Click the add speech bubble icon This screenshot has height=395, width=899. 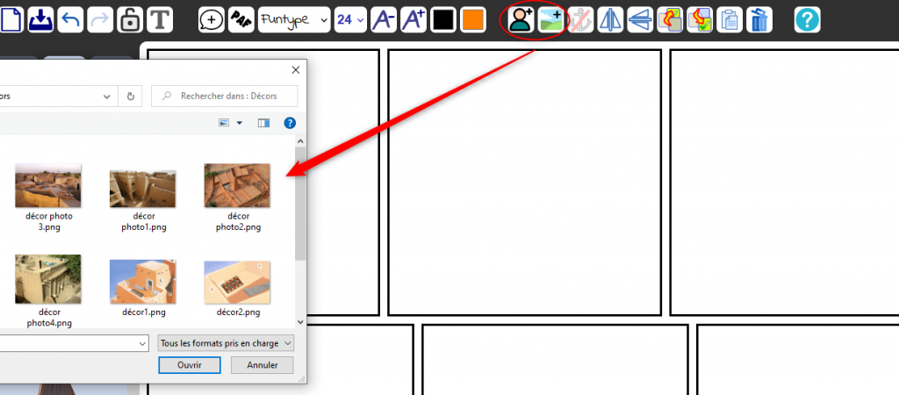pos(212,19)
